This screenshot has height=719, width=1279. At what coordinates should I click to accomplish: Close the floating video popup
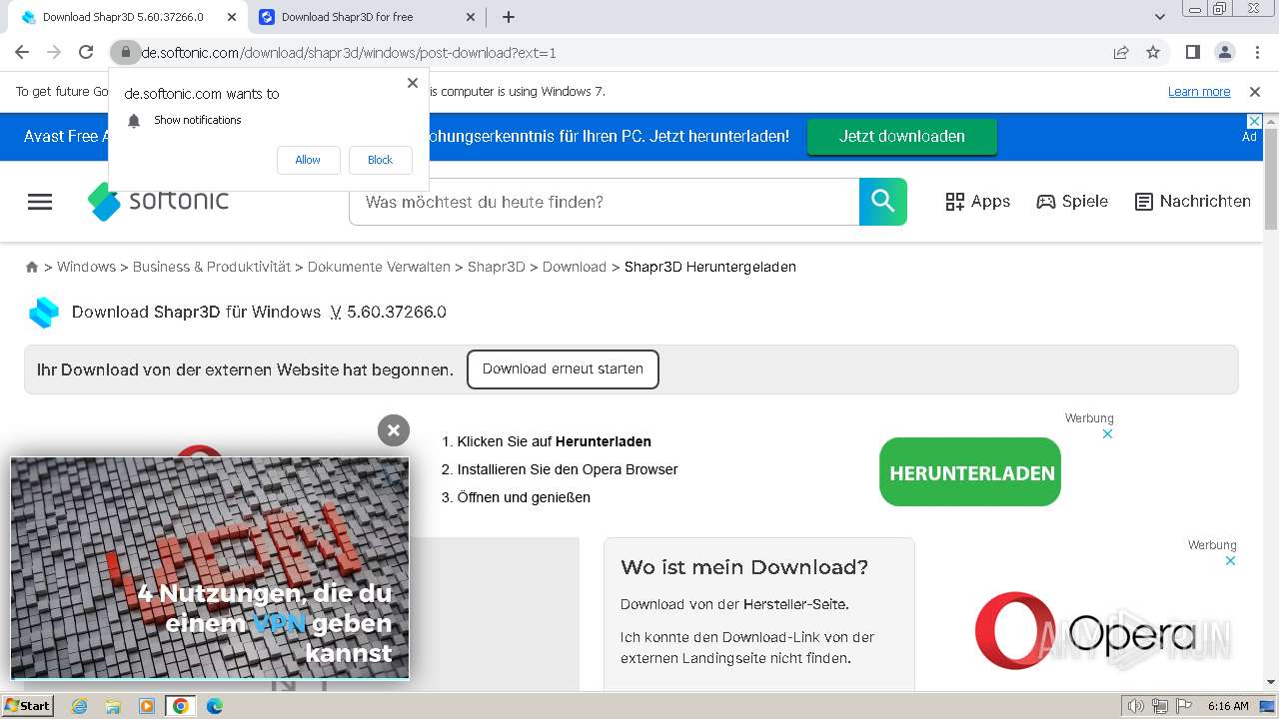click(x=394, y=430)
